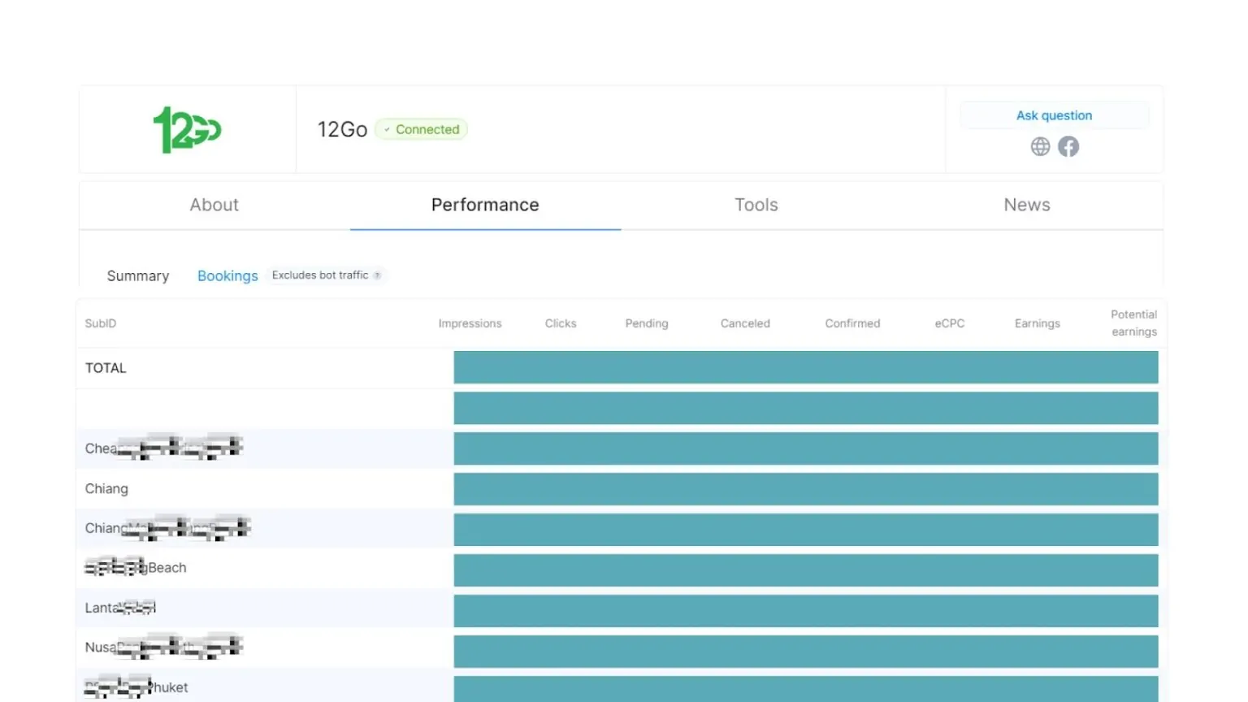Viewport: 1248px width, 702px height.
Task: Open the Tools tab
Action: pyautogui.click(x=756, y=205)
